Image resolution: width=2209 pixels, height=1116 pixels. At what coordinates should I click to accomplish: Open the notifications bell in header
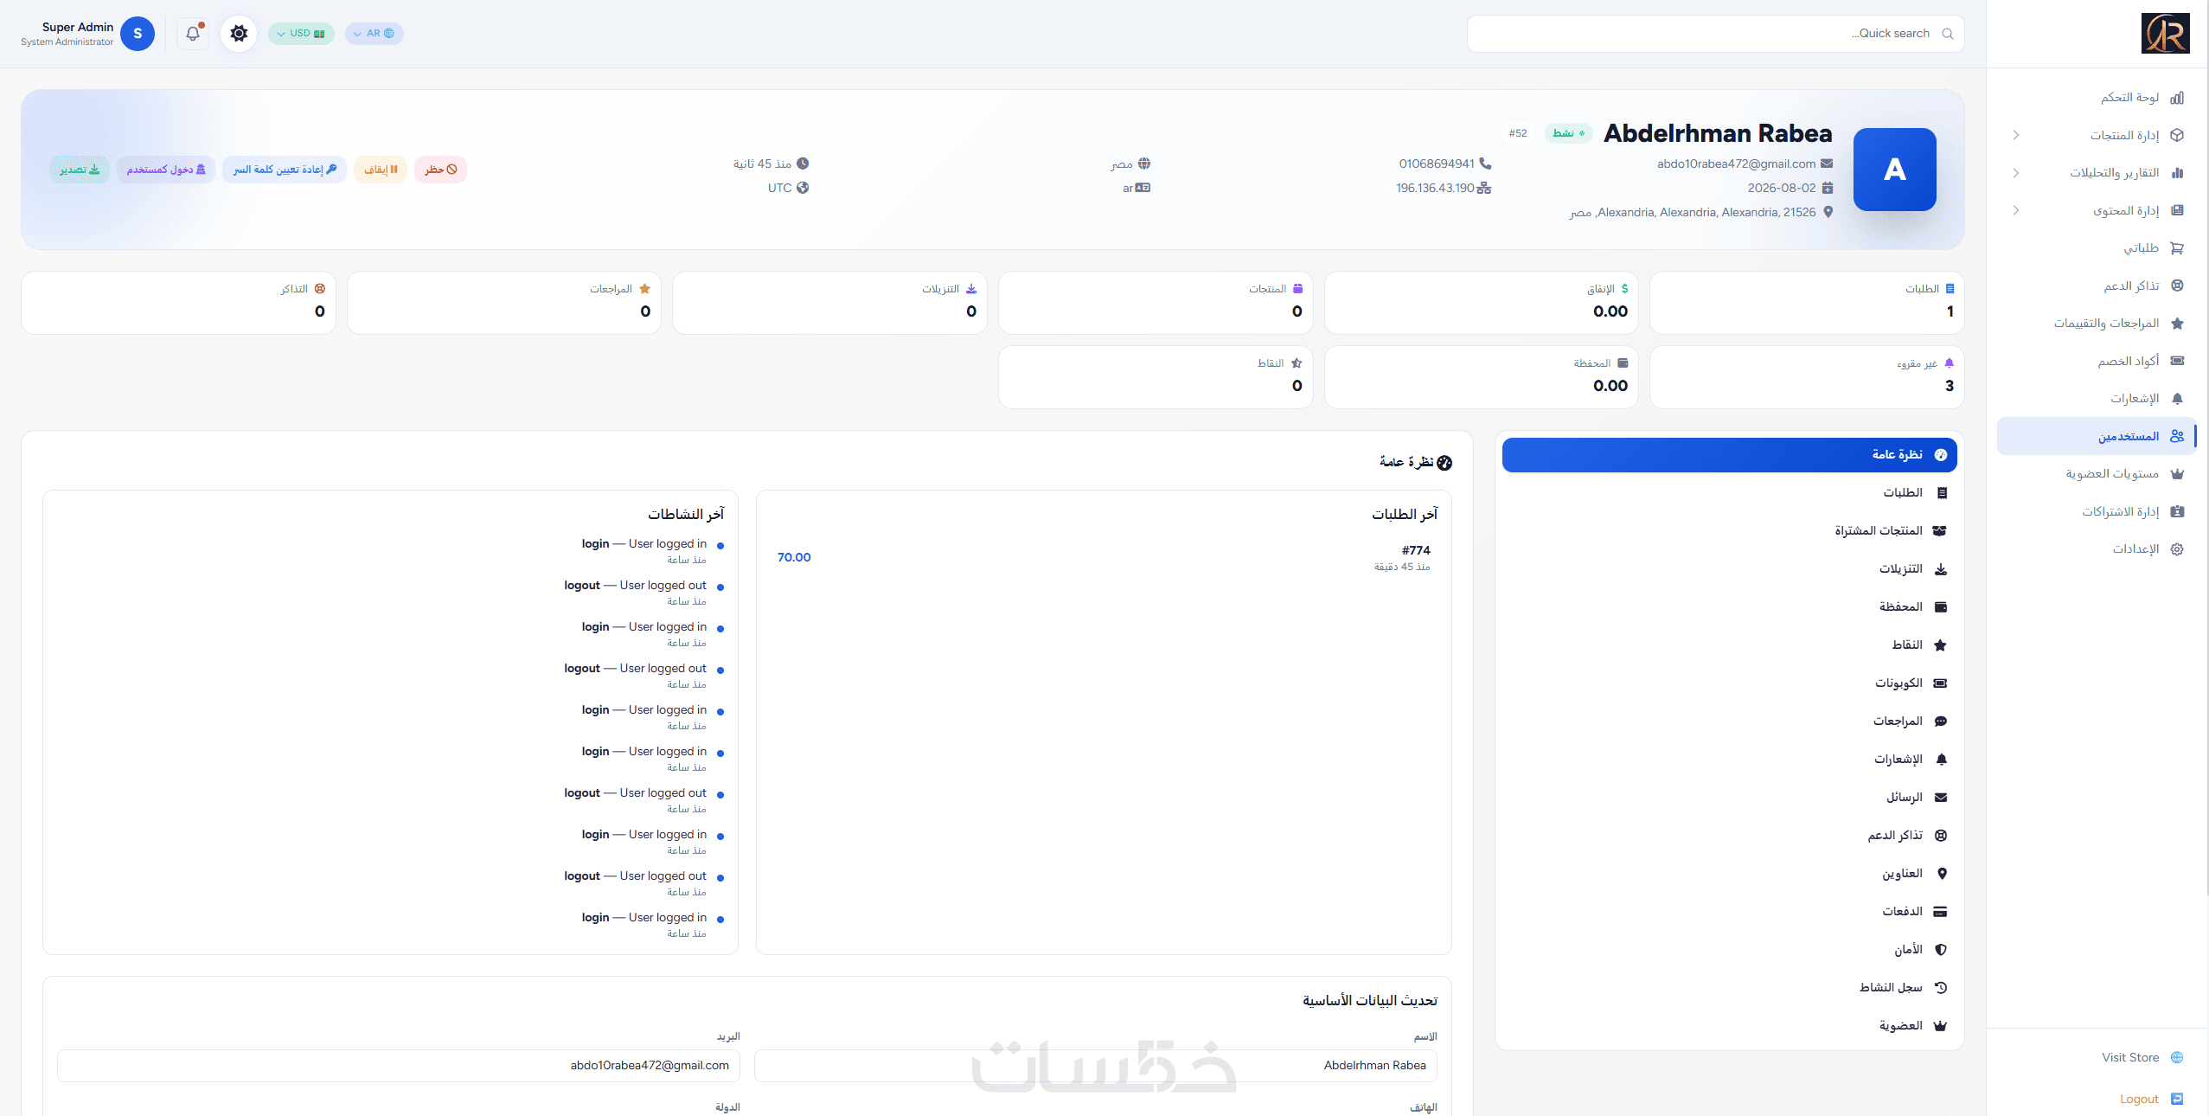(193, 34)
